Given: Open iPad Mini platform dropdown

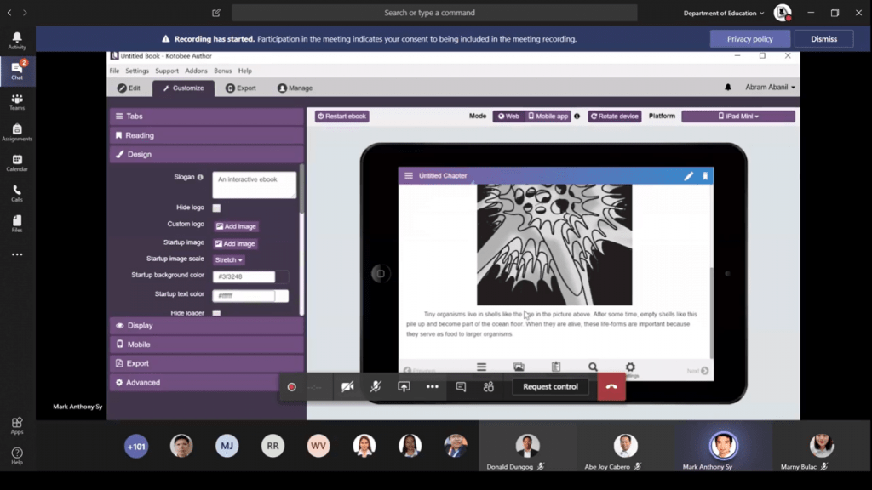Looking at the screenshot, I should [x=738, y=116].
